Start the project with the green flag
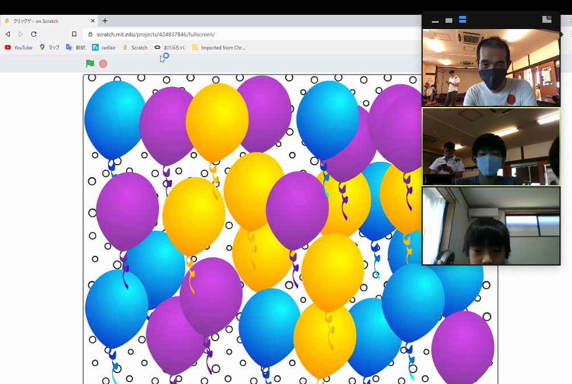The image size is (572, 384). click(x=90, y=63)
